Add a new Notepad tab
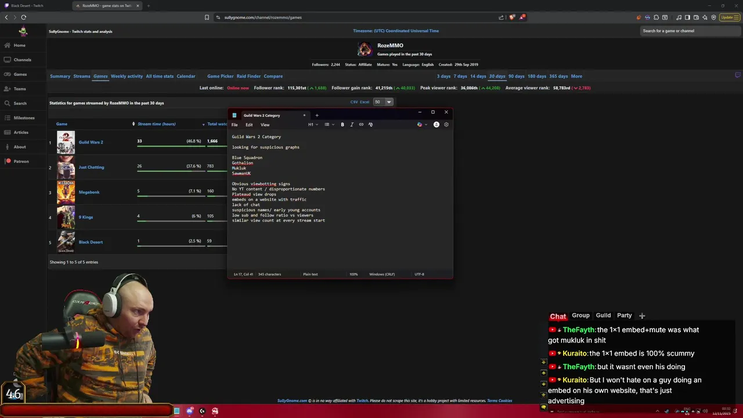Screen dimensions: 743x418 (x=317, y=115)
